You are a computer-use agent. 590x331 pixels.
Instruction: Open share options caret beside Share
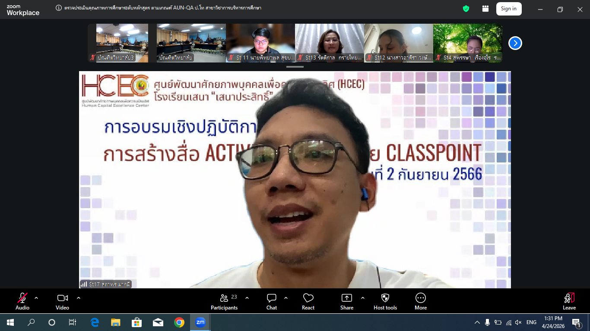click(362, 298)
